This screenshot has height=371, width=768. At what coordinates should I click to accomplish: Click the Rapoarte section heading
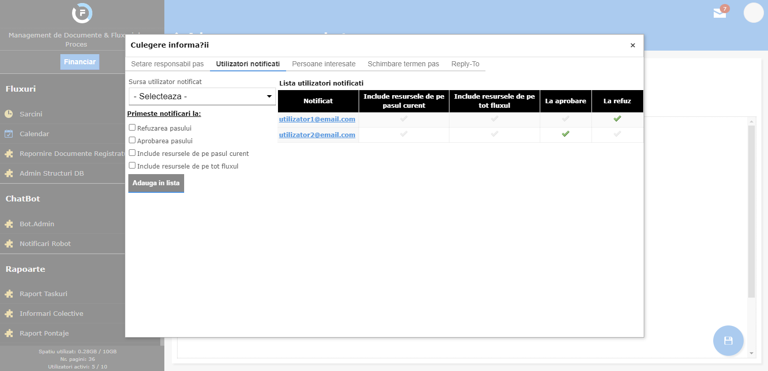coord(25,269)
